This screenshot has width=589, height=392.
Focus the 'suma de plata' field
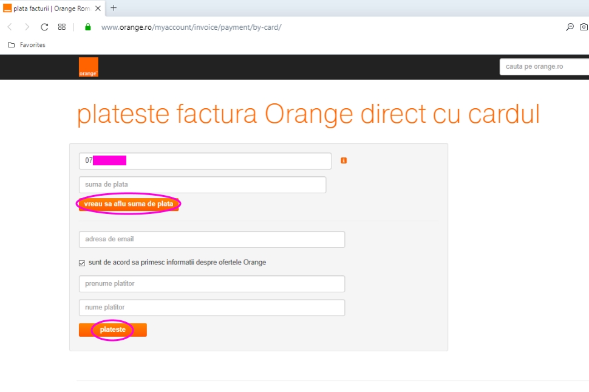click(x=202, y=185)
